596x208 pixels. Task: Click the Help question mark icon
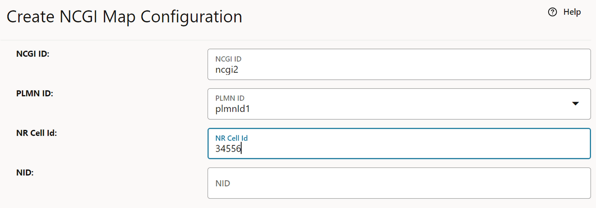point(553,12)
